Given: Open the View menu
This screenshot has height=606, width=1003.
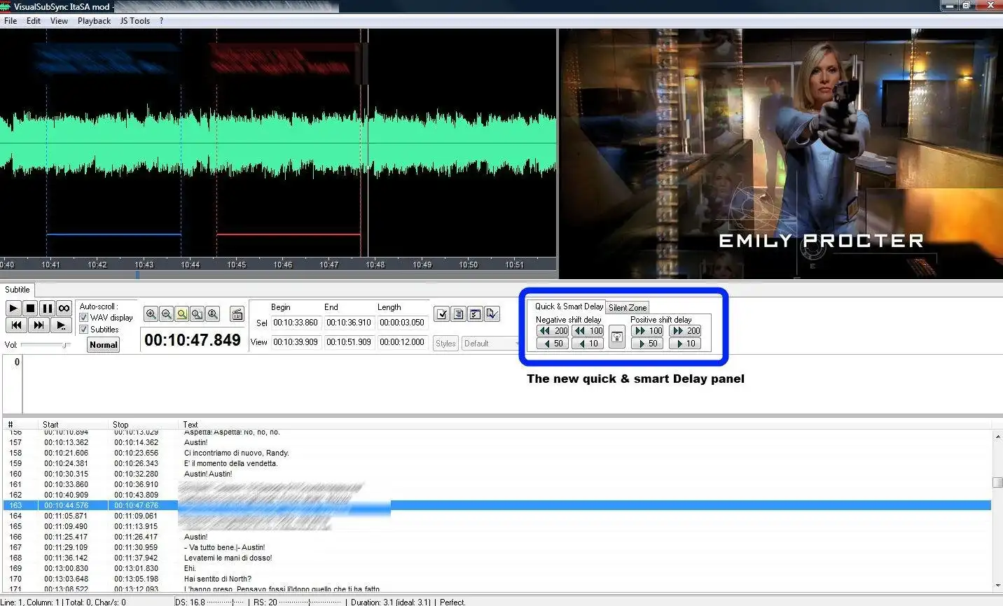Looking at the screenshot, I should pyautogui.click(x=59, y=21).
